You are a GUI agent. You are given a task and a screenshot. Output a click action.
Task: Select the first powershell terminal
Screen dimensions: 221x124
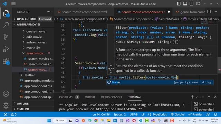204,104
